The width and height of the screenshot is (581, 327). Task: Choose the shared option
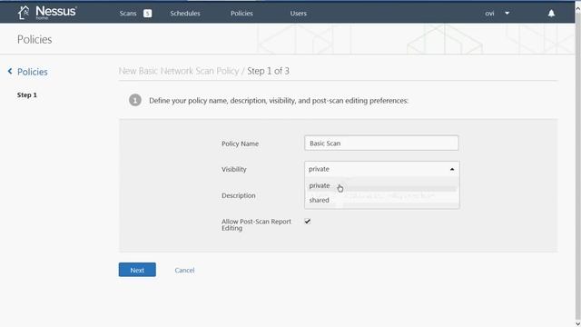381,200
